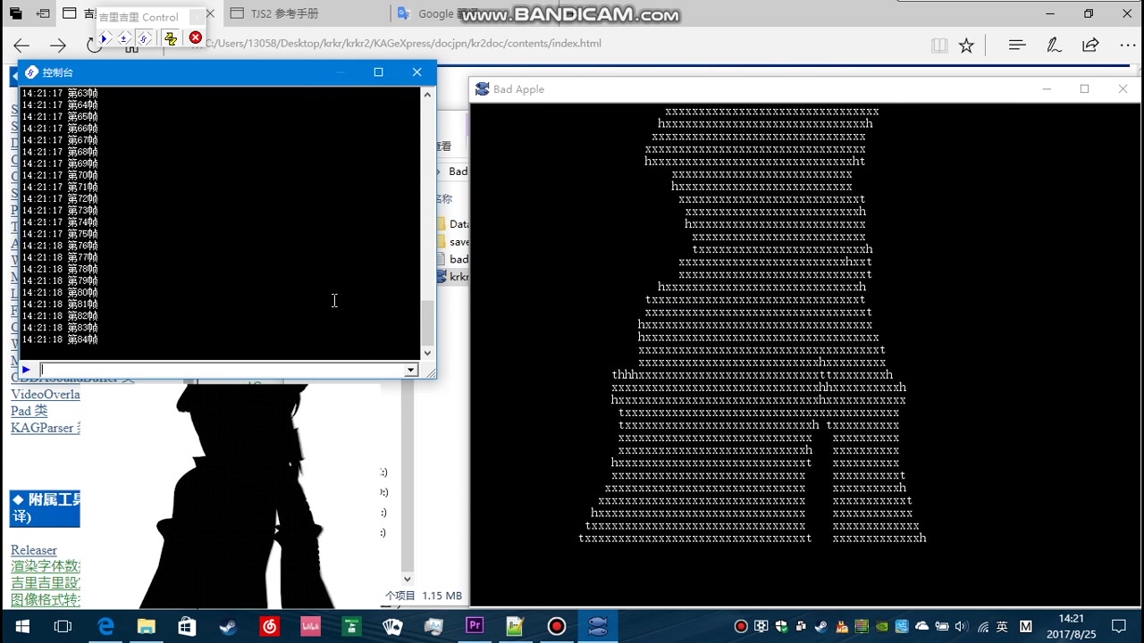Click the console scrollbar up arrow
The image size is (1144, 643).
pos(427,94)
